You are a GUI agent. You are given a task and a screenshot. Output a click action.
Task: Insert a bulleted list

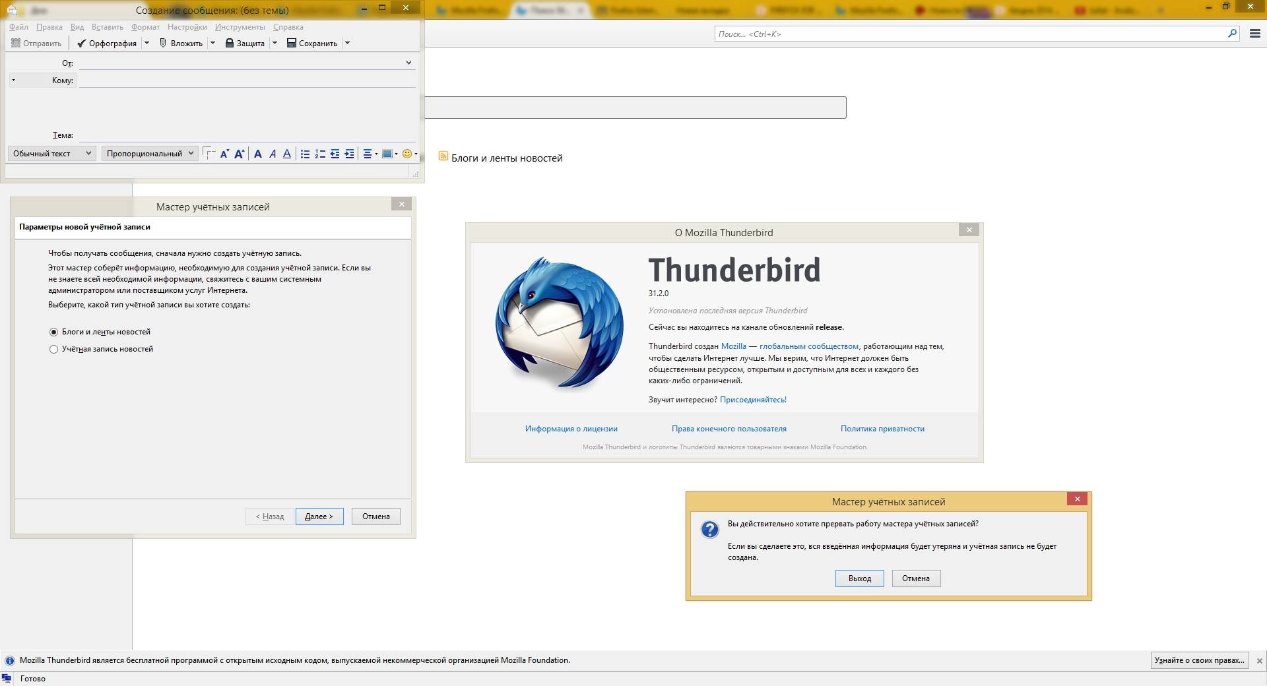pos(305,154)
